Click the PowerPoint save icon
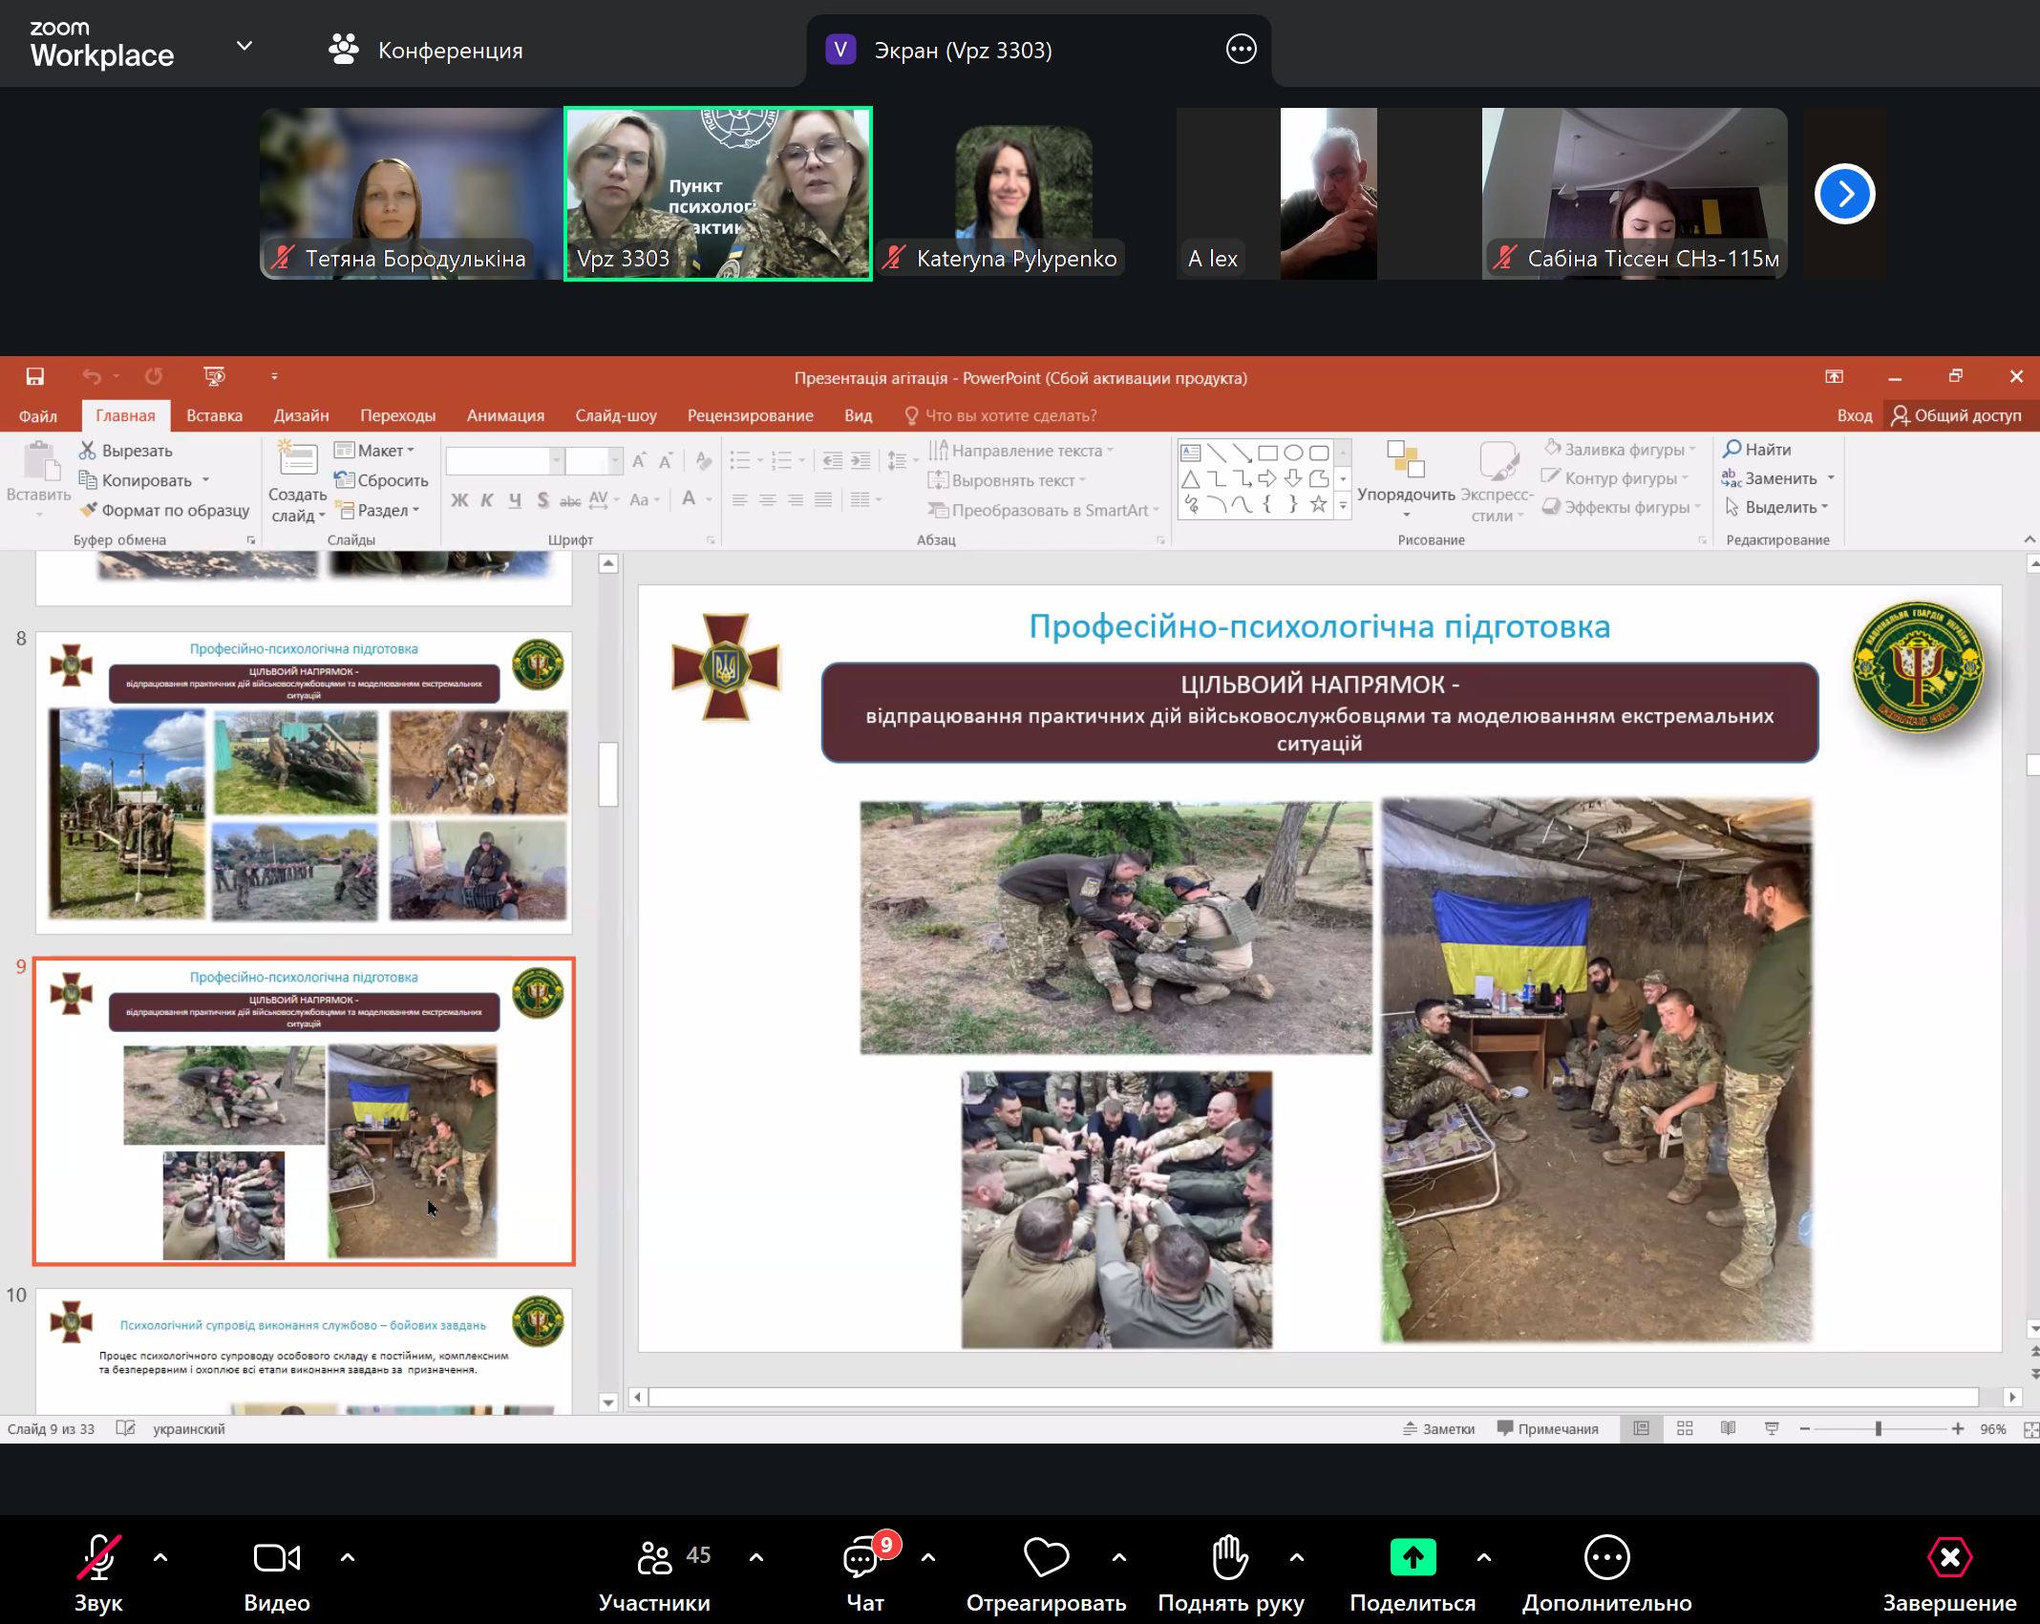The height and width of the screenshot is (1624, 2040). pyautogui.click(x=35, y=377)
